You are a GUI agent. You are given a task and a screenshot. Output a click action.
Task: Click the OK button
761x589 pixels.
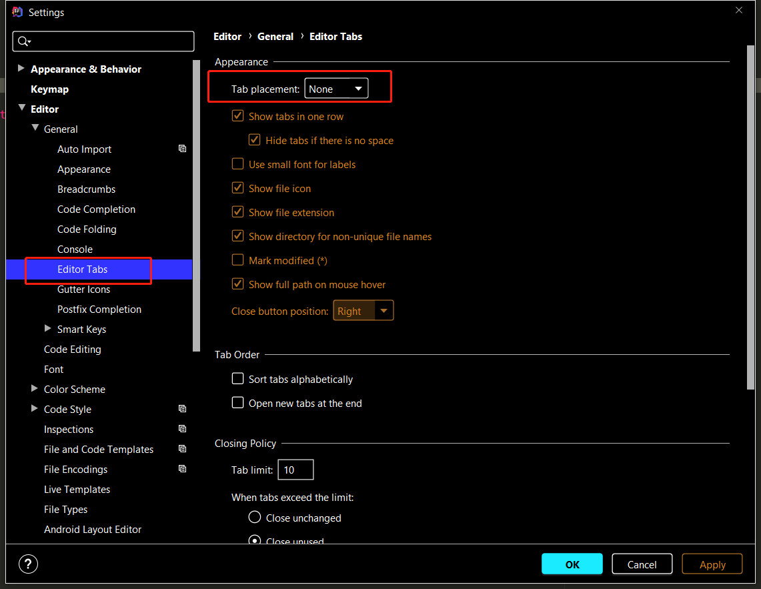(572, 564)
